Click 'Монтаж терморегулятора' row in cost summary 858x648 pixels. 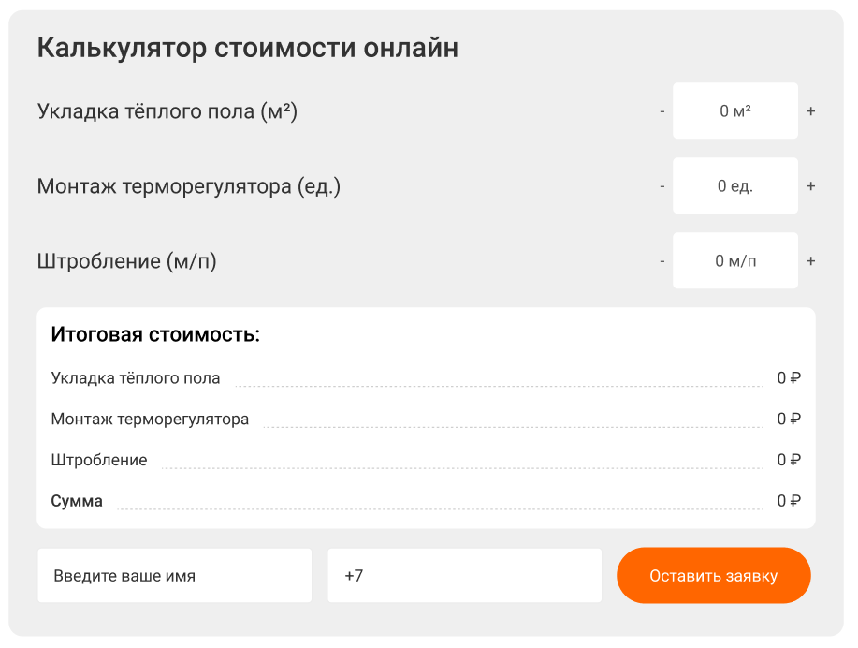(x=150, y=420)
